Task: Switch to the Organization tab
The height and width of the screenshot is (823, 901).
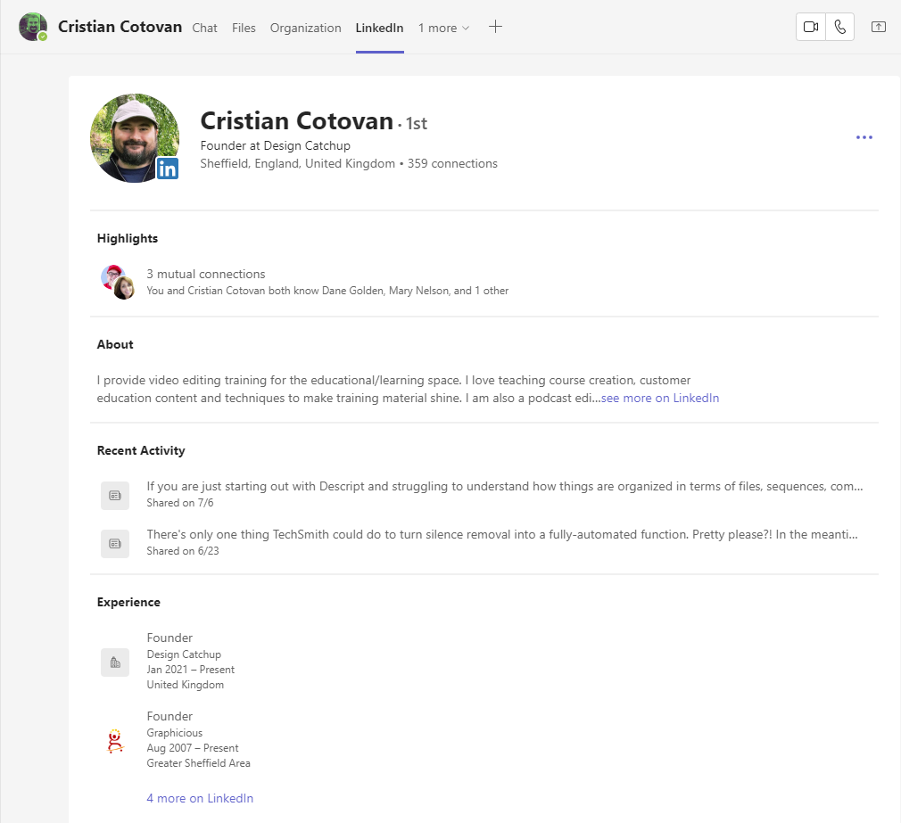Action: (305, 28)
